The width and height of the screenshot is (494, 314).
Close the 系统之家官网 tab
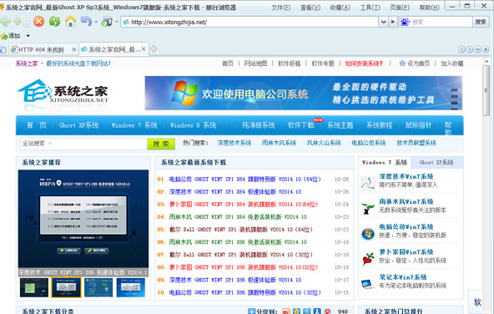[144, 49]
